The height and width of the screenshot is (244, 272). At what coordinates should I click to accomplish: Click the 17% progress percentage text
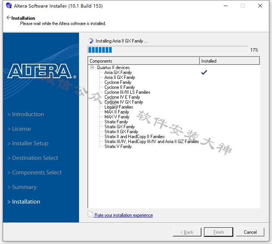[254, 50]
